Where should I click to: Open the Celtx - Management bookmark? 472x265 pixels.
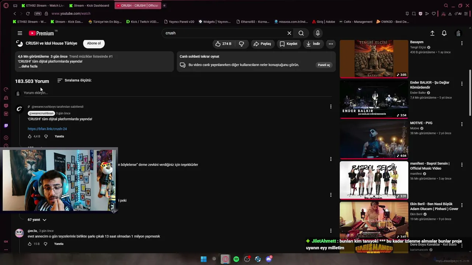[356, 22]
